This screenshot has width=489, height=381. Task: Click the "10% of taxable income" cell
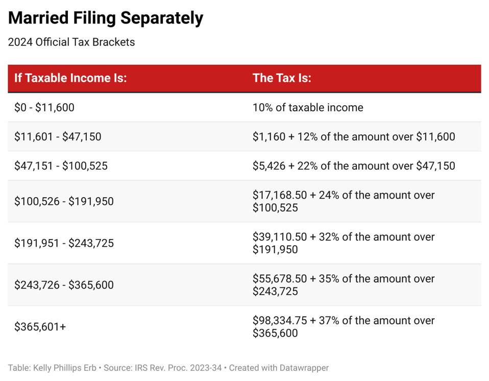pyautogui.click(x=308, y=108)
